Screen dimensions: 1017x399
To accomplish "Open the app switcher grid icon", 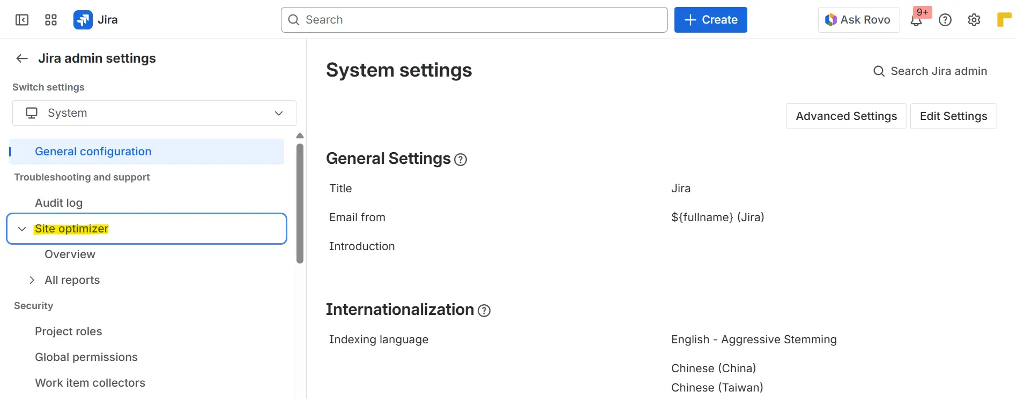I will coord(51,20).
